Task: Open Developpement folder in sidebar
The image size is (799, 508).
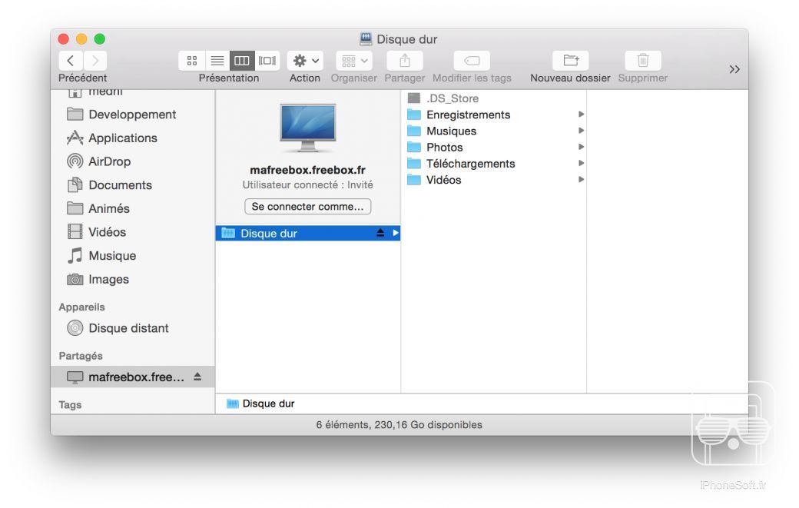Action: click(132, 115)
